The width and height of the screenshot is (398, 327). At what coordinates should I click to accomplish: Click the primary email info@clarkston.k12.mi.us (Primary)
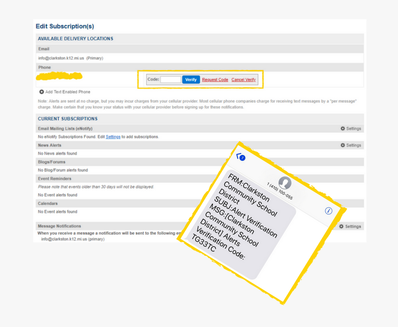click(x=70, y=58)
